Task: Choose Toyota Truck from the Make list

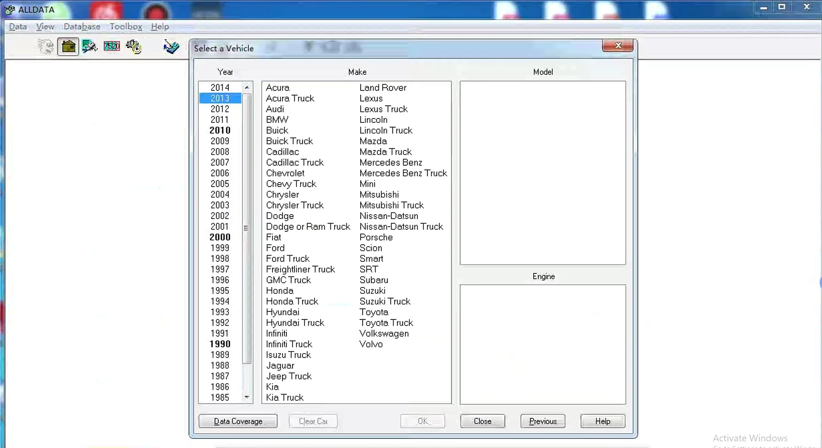Action: pyautogui.click(x=386, y=323)
